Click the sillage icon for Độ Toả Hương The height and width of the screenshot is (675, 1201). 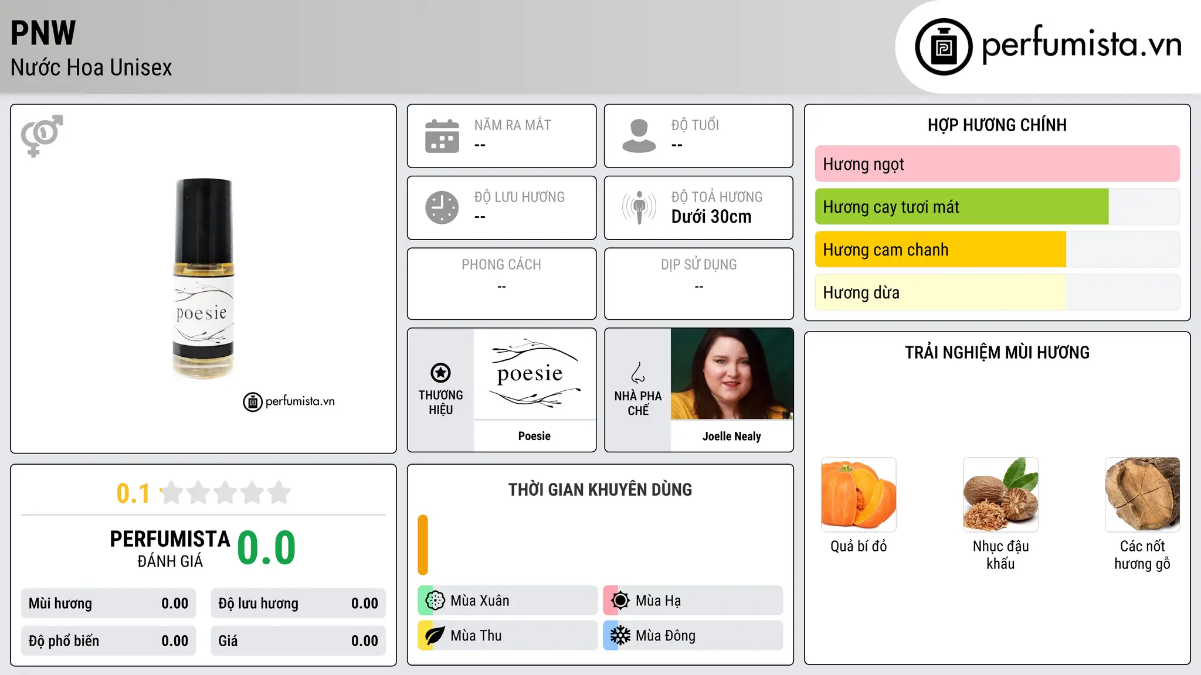639,207
